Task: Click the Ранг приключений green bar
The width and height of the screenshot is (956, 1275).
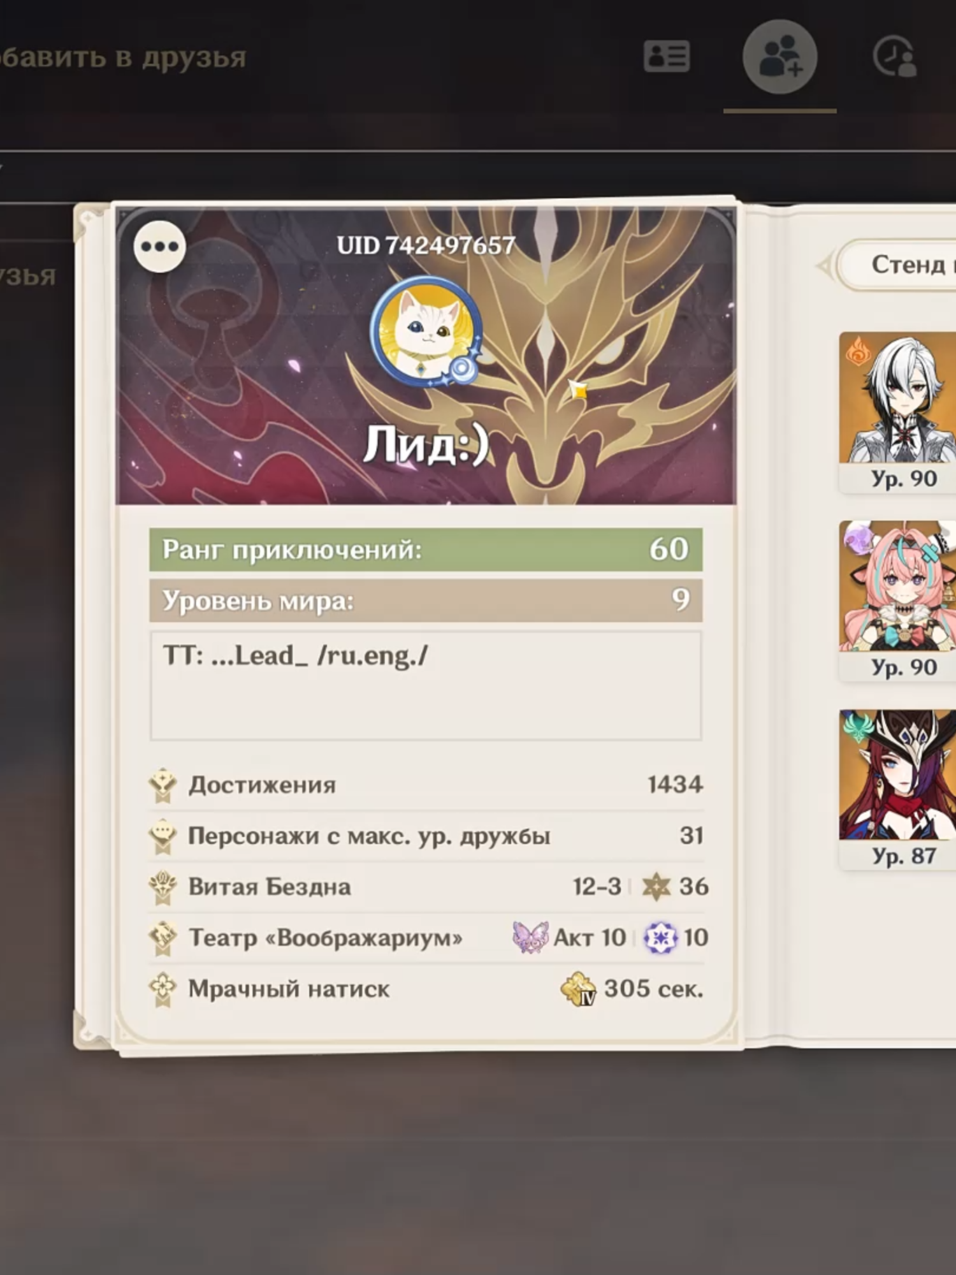Action: (x=426, y=550)
